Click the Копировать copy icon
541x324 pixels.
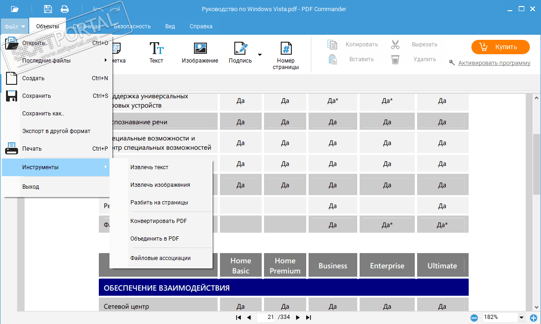tap(332, 44)
